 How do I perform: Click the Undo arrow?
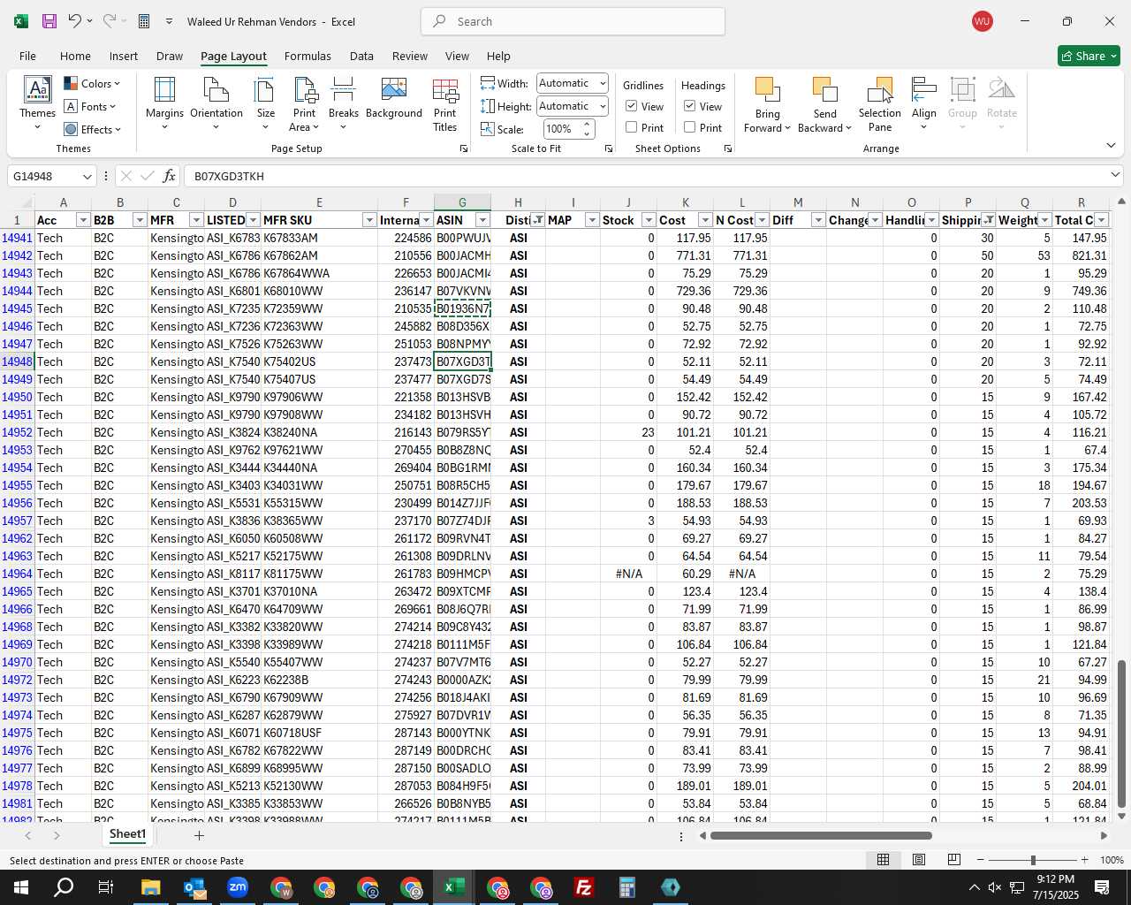pyautogui.click(x=75, y=21)
